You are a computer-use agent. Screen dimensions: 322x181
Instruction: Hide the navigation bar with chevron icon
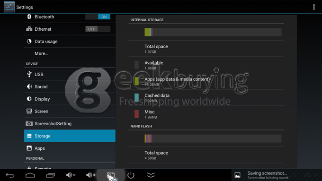[x=151, y=175]
